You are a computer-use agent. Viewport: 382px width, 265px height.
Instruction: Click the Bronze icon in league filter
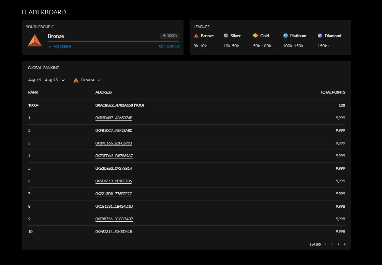pyautogui.click(x=76, y=80)
